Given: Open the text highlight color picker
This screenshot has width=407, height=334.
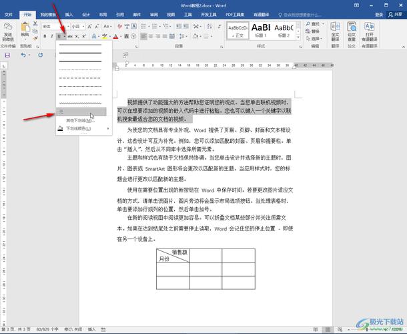Looking at the screenshot, I should pyautogui.click(x=110, y=36).
